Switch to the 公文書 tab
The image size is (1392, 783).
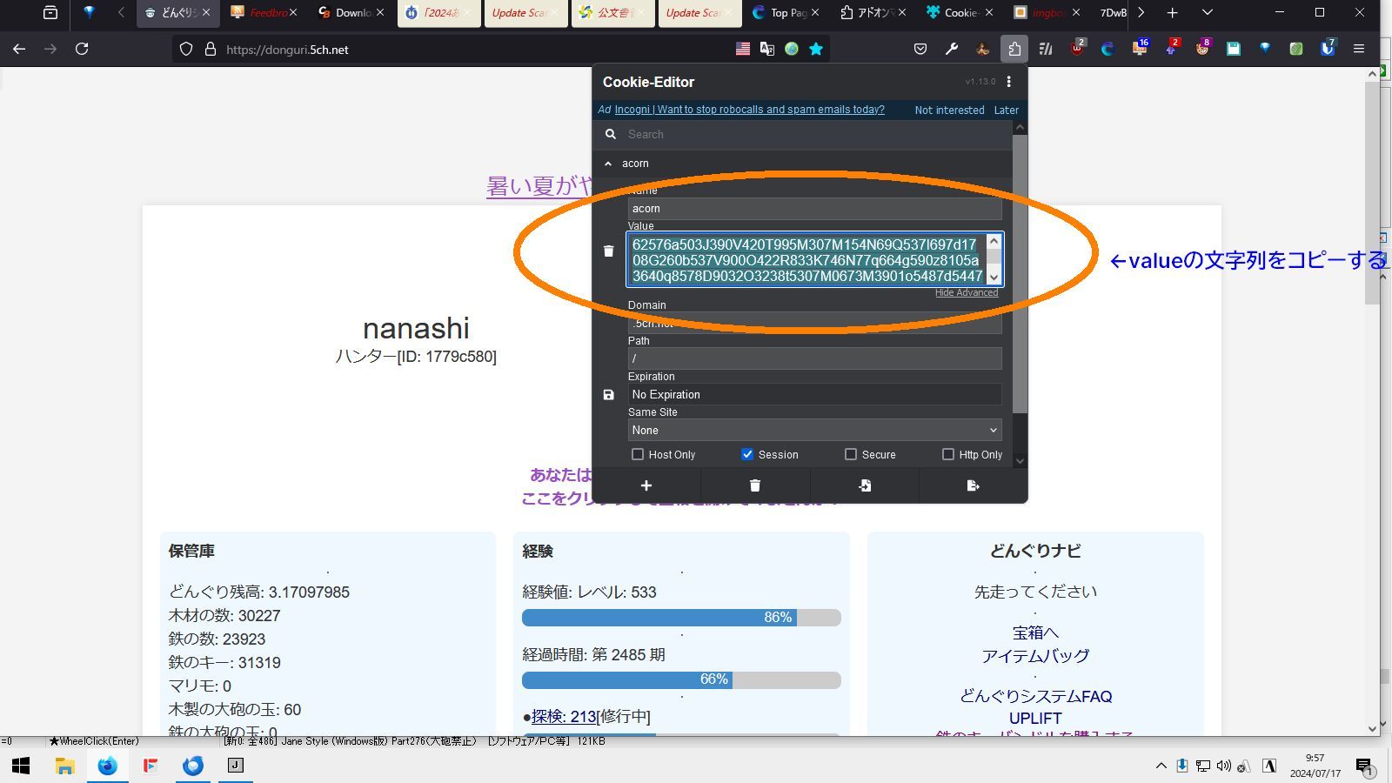612,13
